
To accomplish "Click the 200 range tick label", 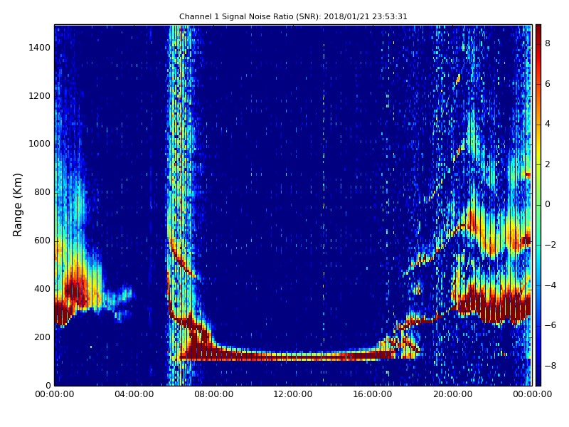I will pos(42,337).
